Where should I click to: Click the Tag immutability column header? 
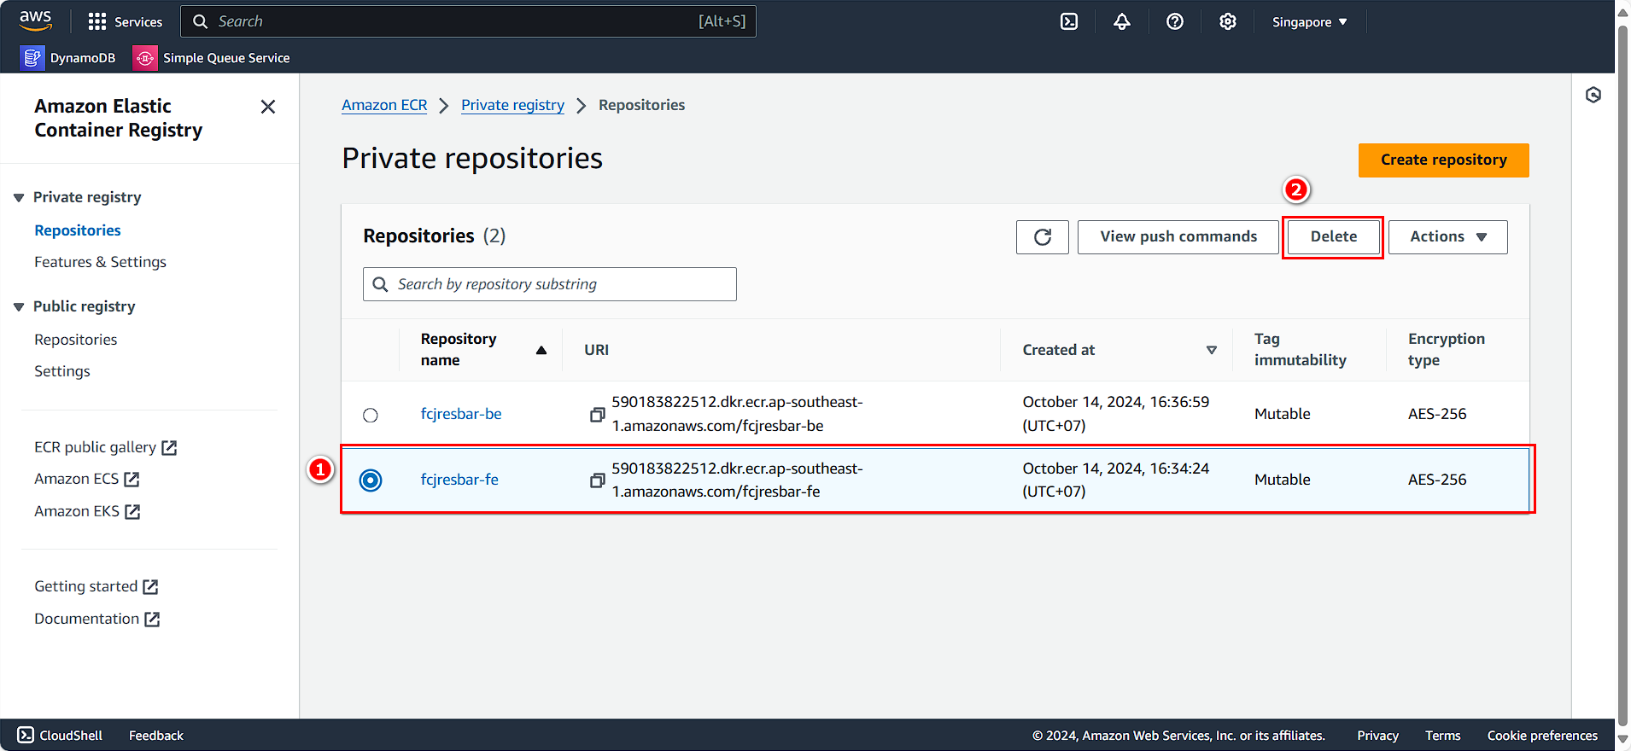tap(1301, 350)
